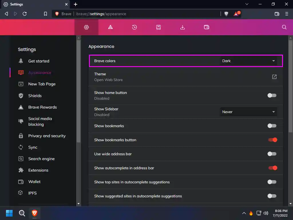Select Privacy and security in sidebar

pyautogui.click(x=47, y=136)
